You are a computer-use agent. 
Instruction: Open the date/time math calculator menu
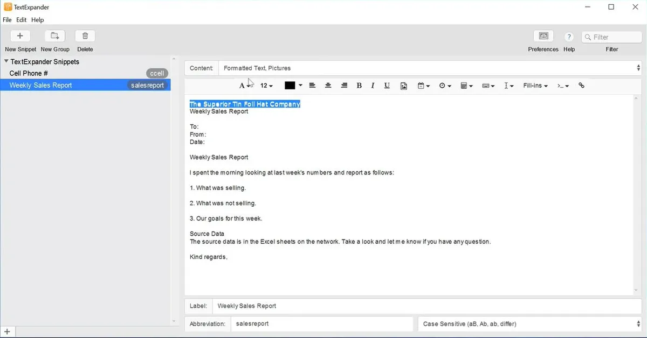466,86
